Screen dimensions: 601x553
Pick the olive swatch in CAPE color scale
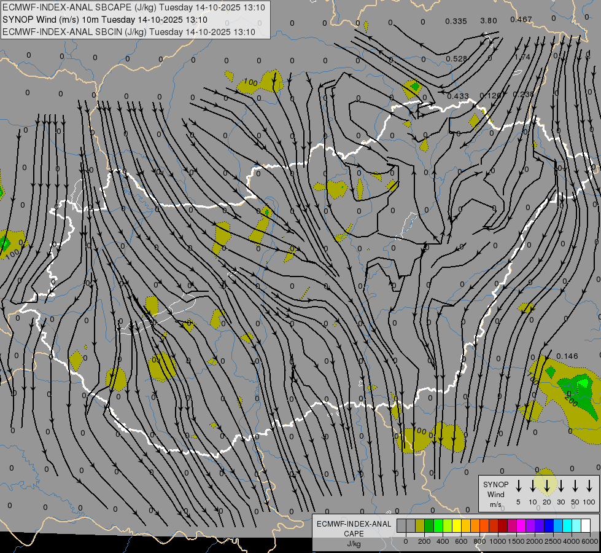pyautogui.click(x=420, y=525)
